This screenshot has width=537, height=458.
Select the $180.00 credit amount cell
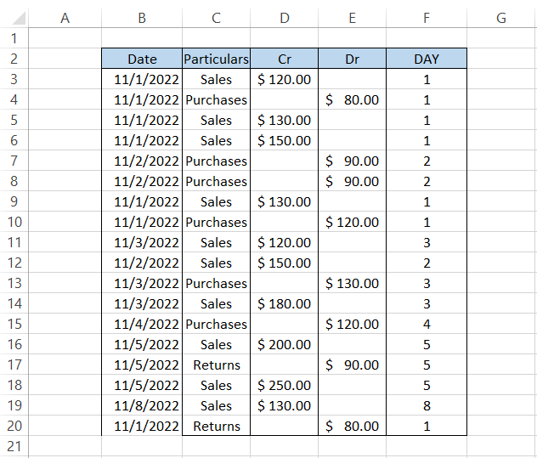click(284, 303)
